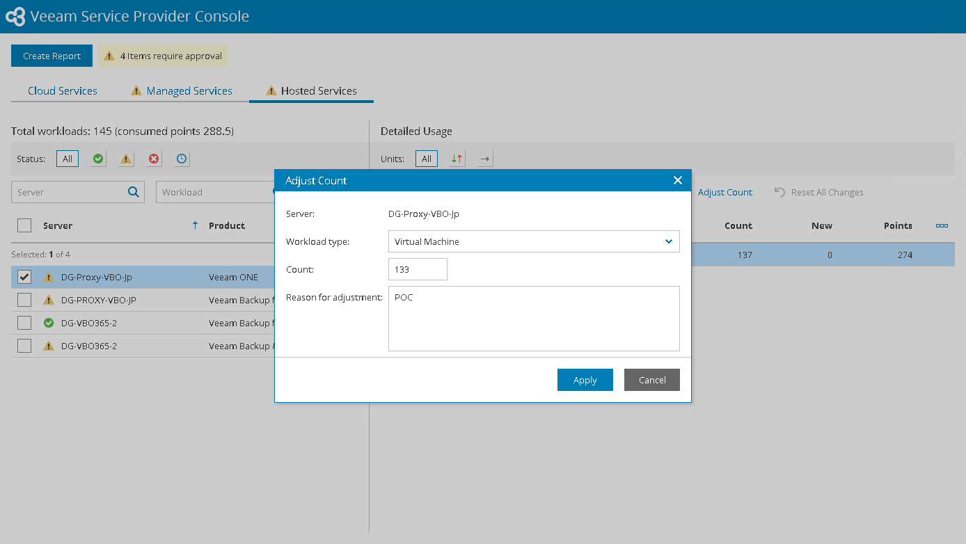Tick the checkbox for DG-VBO365-2 with green status
The width and height of the screenshot is (966, 544).
coord(24,323)
